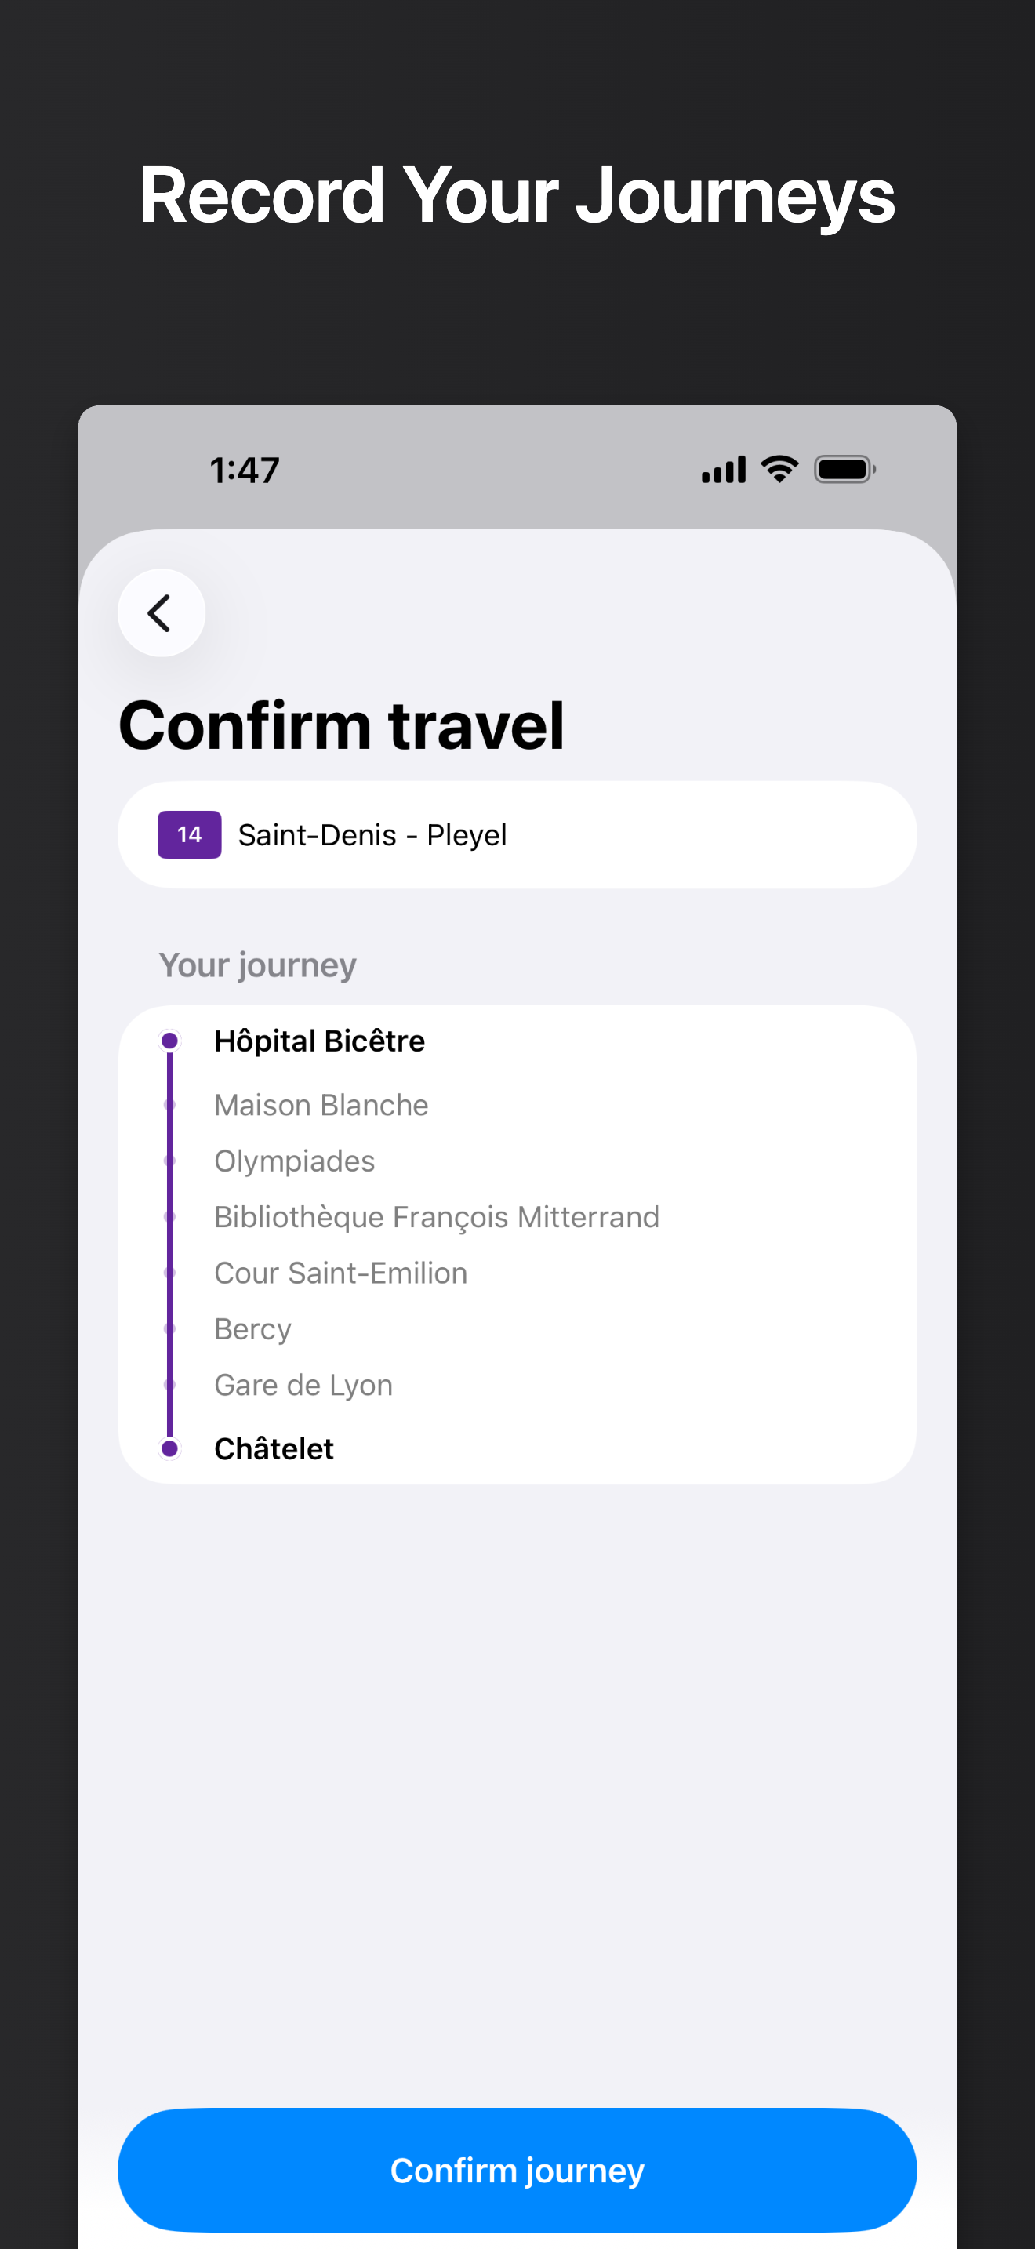Select the Maison Blanche stop
Viewport: 1035px width, 2249px height.
coord(321,1106)
